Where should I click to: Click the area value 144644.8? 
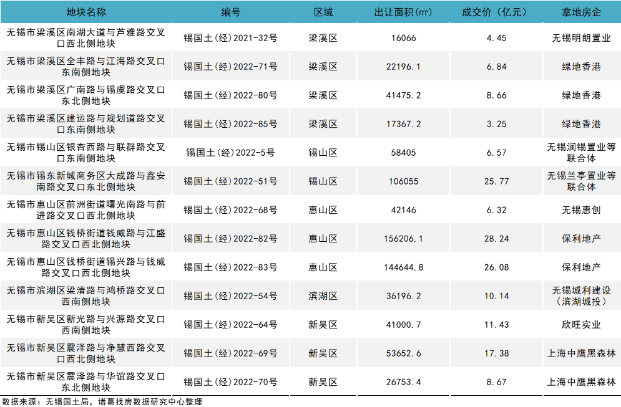click(x=404, y=267)
